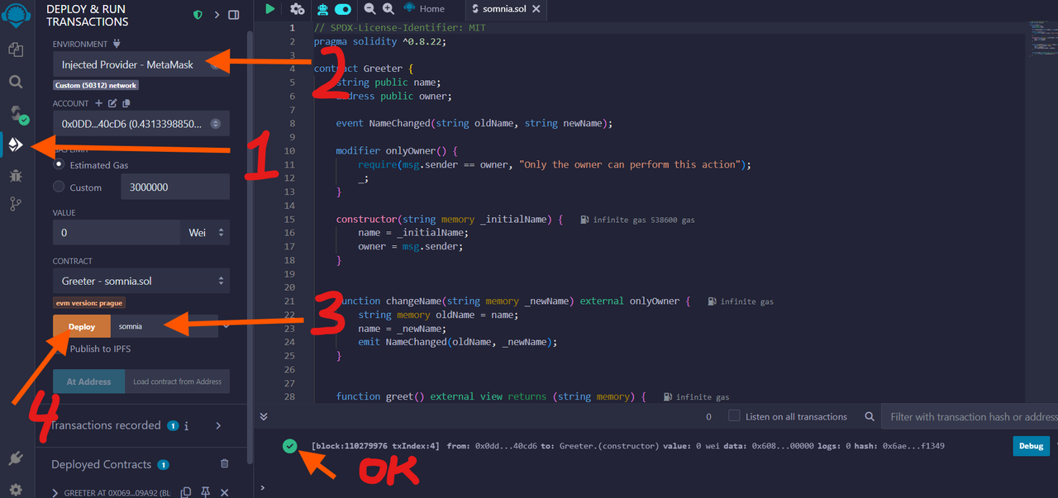
Task: Click the green Run script play icon
Action: 269,9
